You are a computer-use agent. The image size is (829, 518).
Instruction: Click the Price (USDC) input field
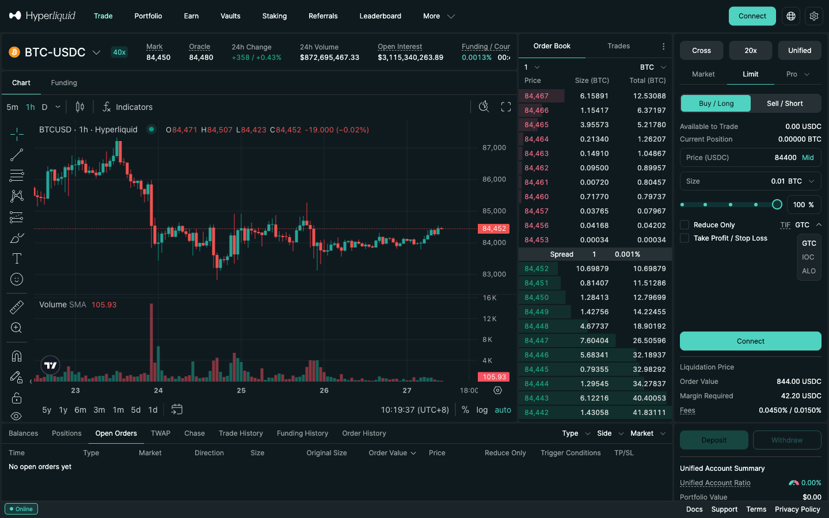tap(751, 158)
